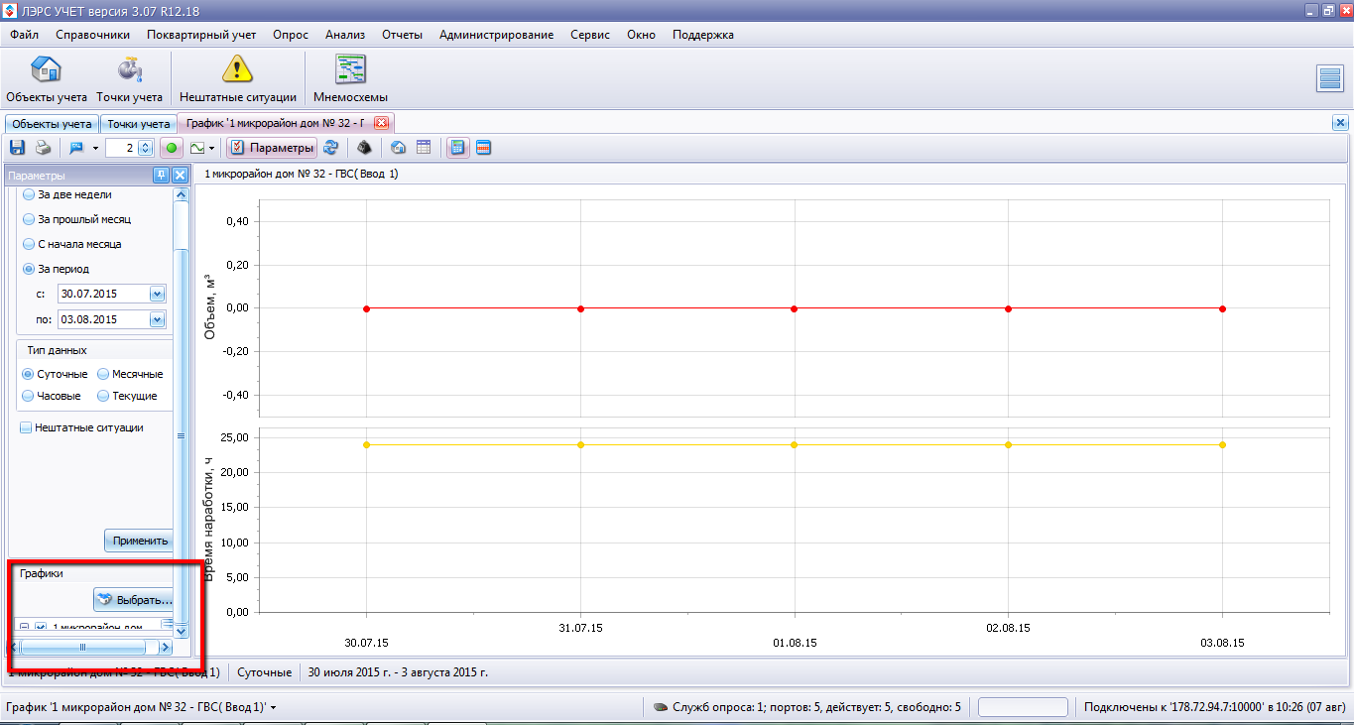Toggle the Параметры toolbar button
This screenshot has width=1354, height=725.
click(x=272, y=148)
